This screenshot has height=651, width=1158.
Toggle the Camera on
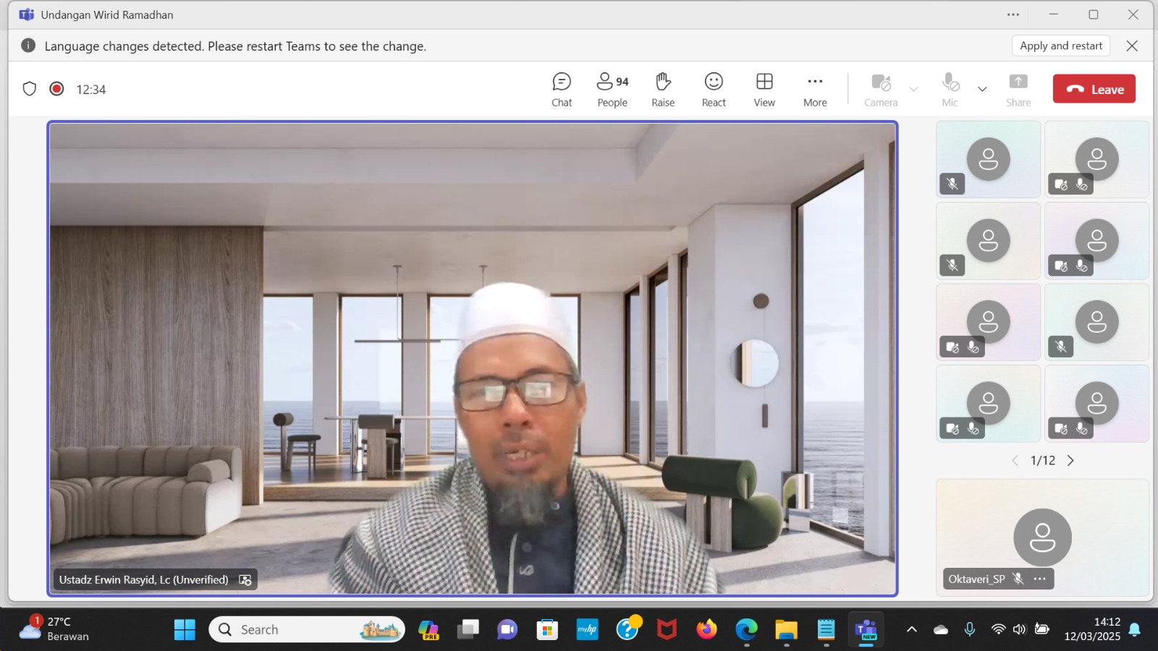pos(881,90)
